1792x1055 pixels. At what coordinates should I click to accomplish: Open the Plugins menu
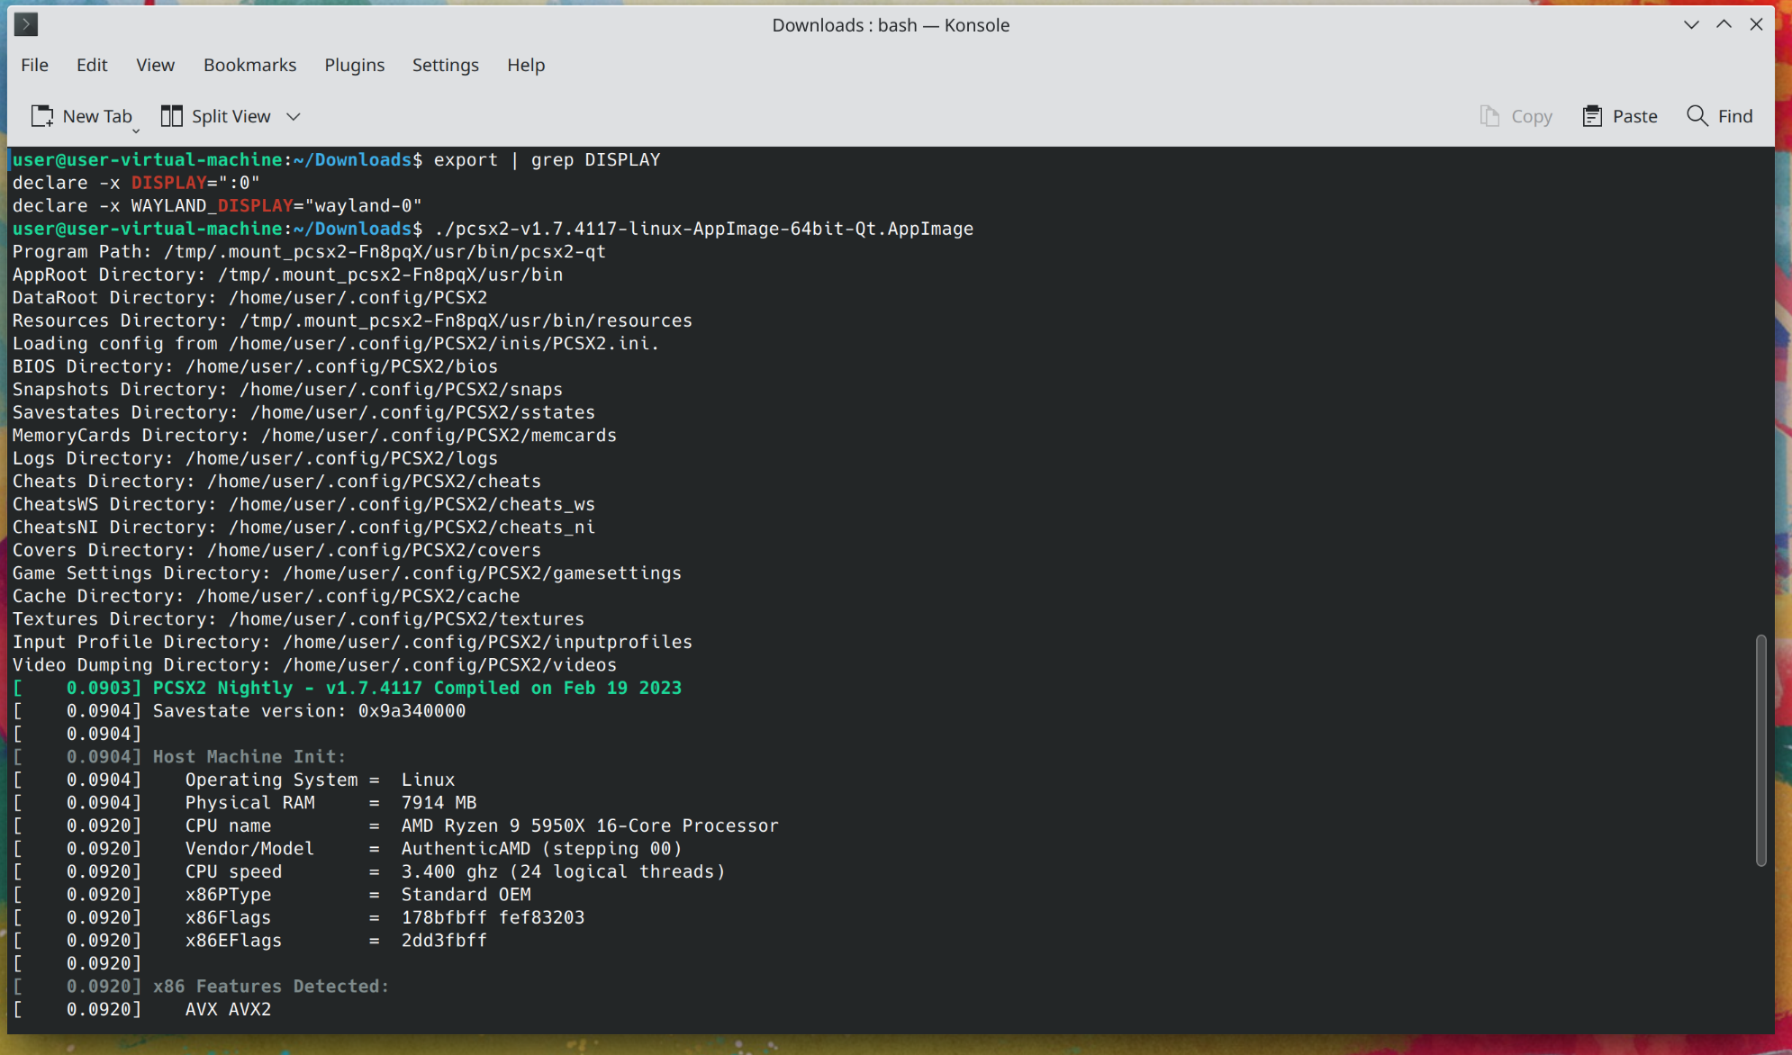pyautogui.click(x=354, y=64)
